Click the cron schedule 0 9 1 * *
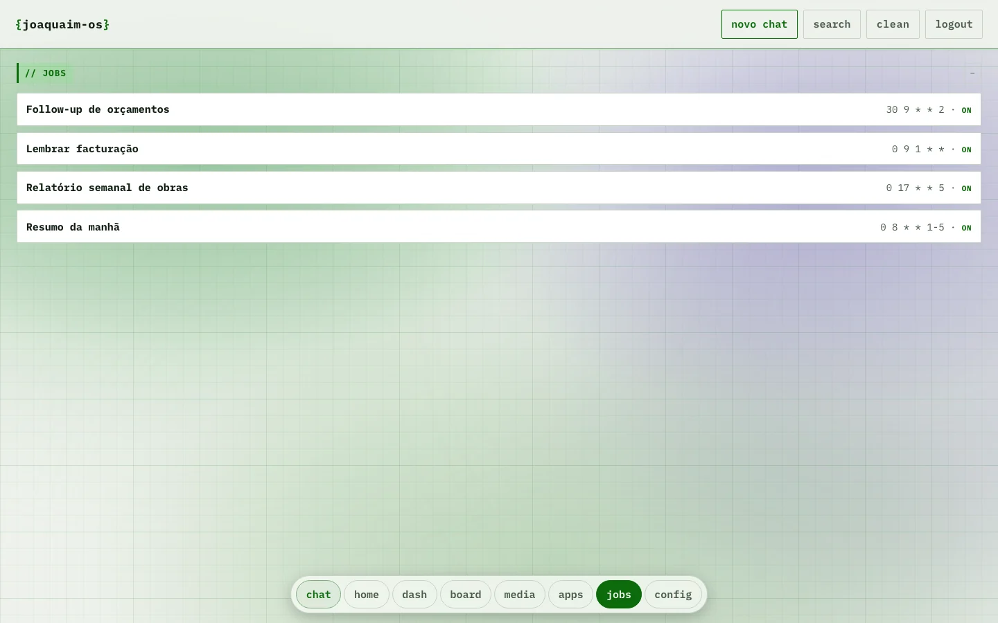Screen dimensions: 998x623 (918, 149)
